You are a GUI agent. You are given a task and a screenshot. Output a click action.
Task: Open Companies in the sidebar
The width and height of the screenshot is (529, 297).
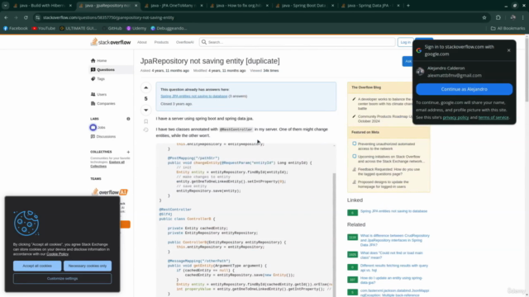106,103
